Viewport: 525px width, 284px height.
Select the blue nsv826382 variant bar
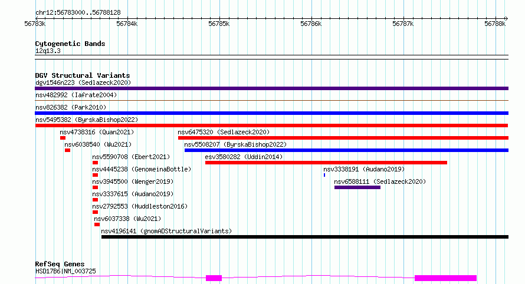[x=271, y=113]
